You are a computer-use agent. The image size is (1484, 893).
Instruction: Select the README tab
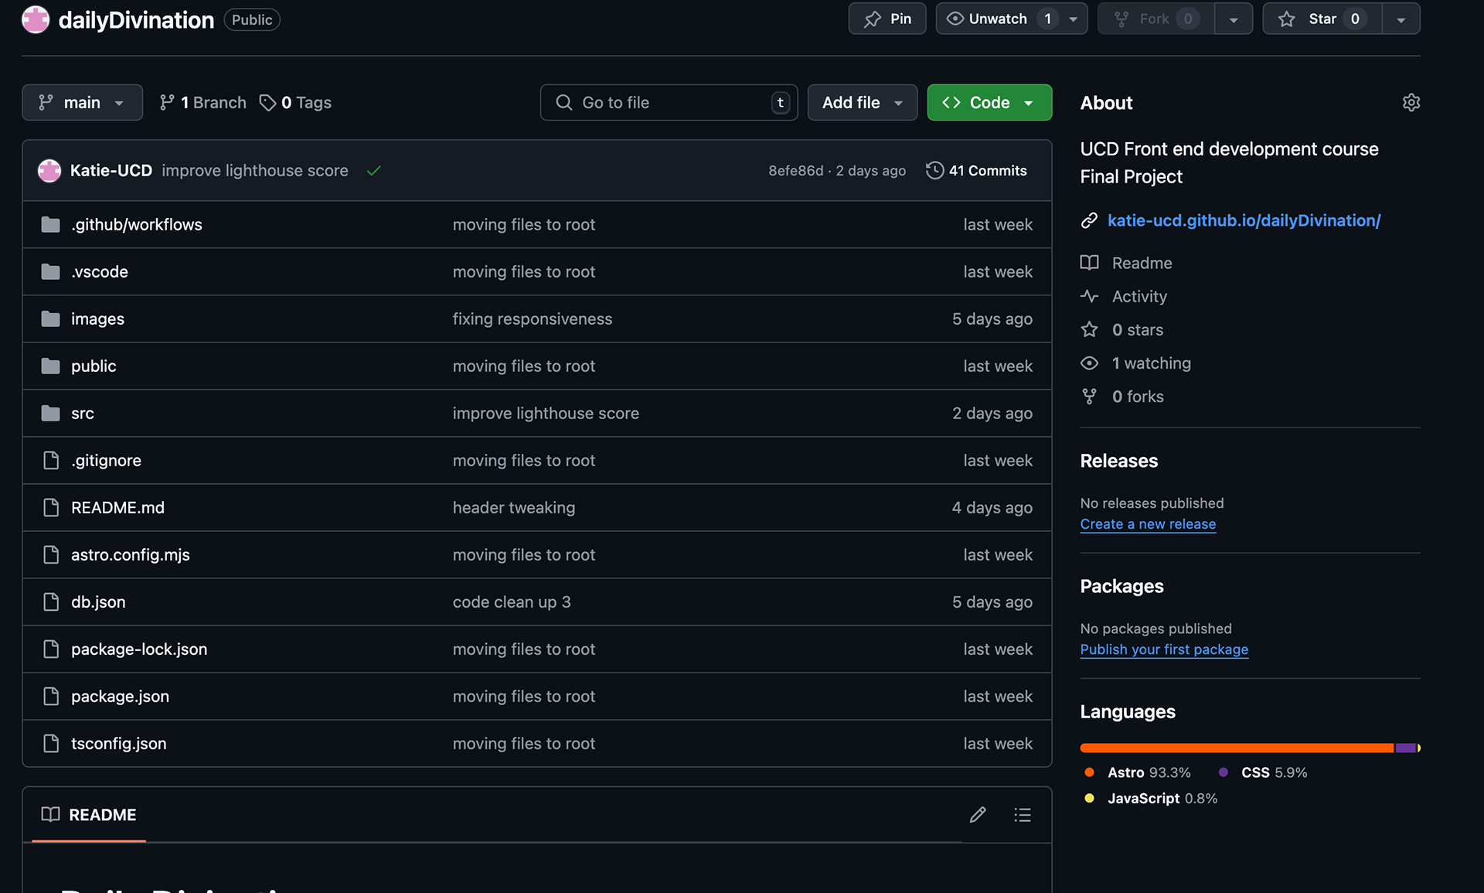tap(89, 815)
